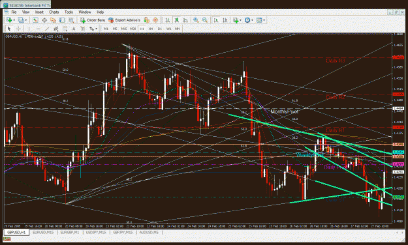Image resolution: width=408 pixels, height=245 pixels.
Task: Open the View menu
Action: 25,12
